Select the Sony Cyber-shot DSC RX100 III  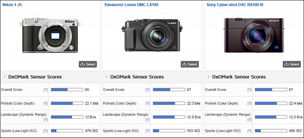pyautogui.click(x=292, y=64)
